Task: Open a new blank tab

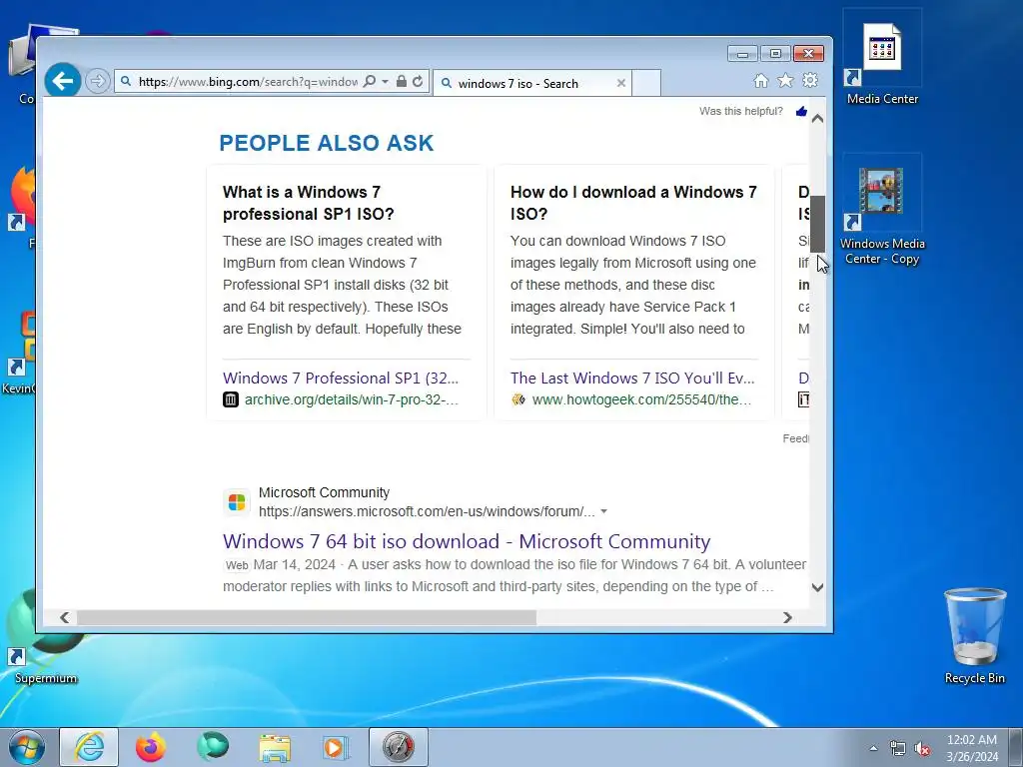Action: pyautogui.click(x=646, y=84)
